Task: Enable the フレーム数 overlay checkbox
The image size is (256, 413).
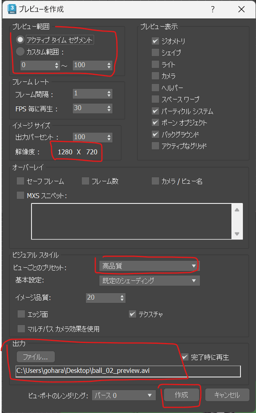Action: [85, 181]
